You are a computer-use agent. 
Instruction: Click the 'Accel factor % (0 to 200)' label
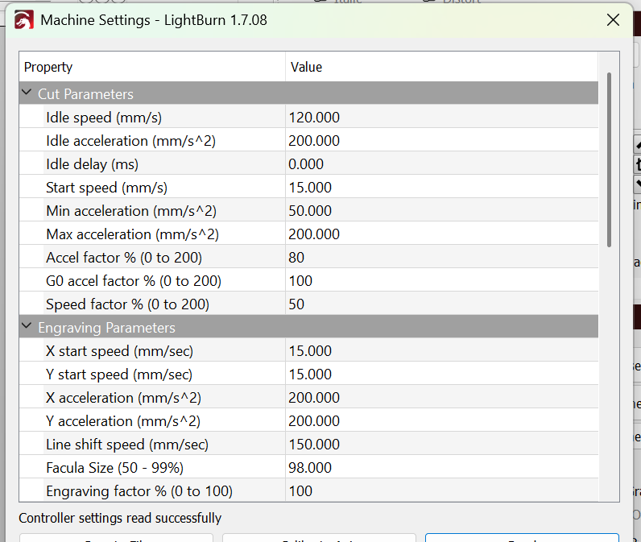point(124,257)
